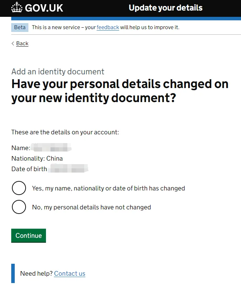Viewport: 241px width, 289px height.
Task: Go back using the Back link
Action: tap(22, 43)
